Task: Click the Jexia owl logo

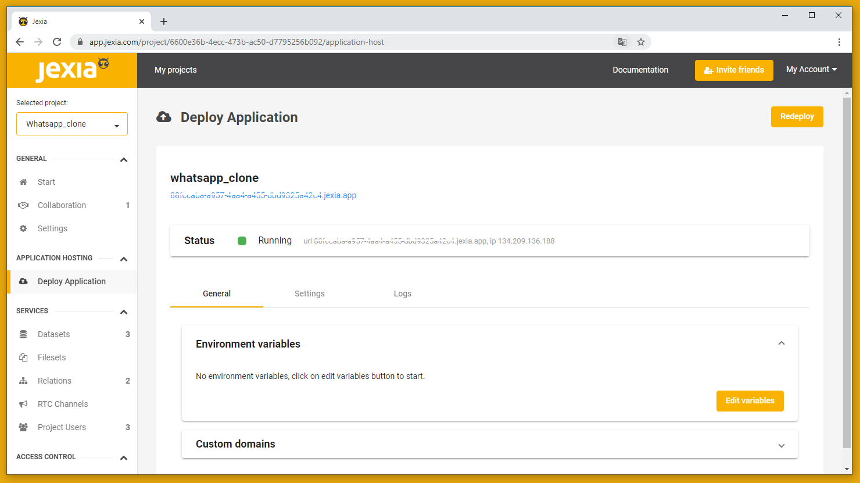Action: 72,70
